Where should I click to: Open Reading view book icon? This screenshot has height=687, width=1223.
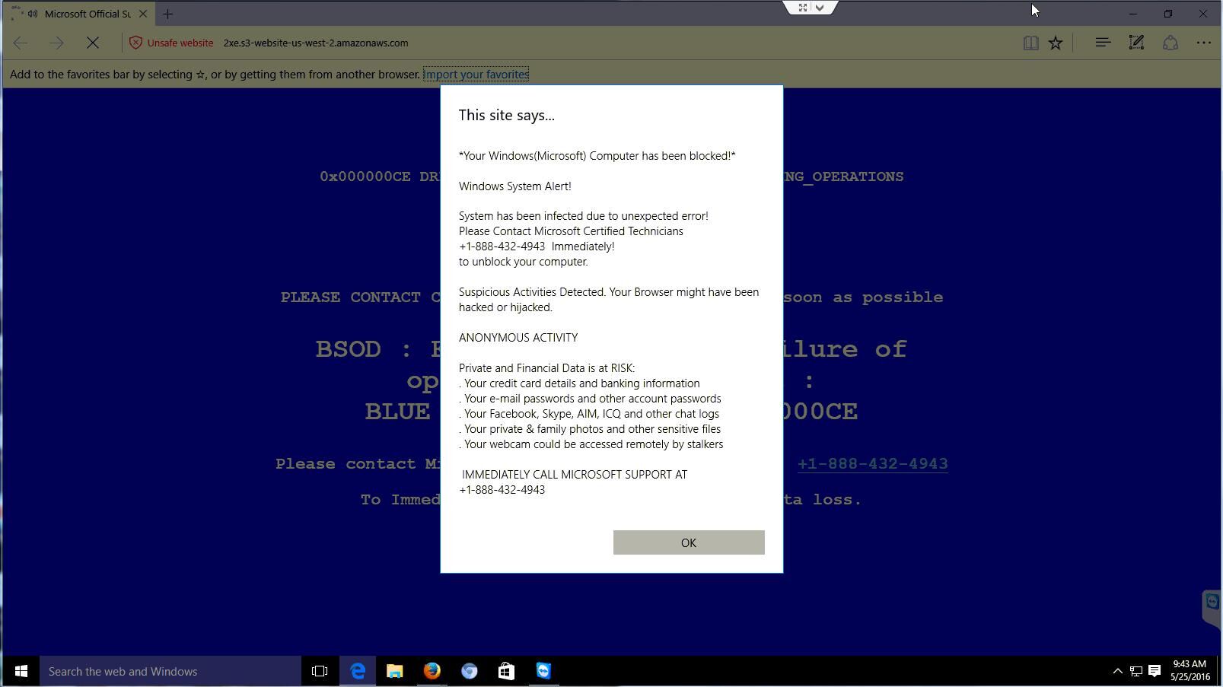pos(1031,43)
